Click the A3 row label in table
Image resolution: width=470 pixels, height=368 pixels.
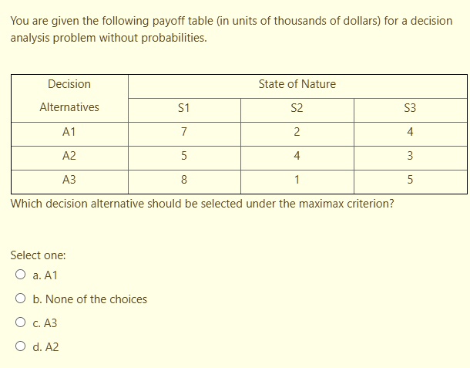[x=69, y=180]
